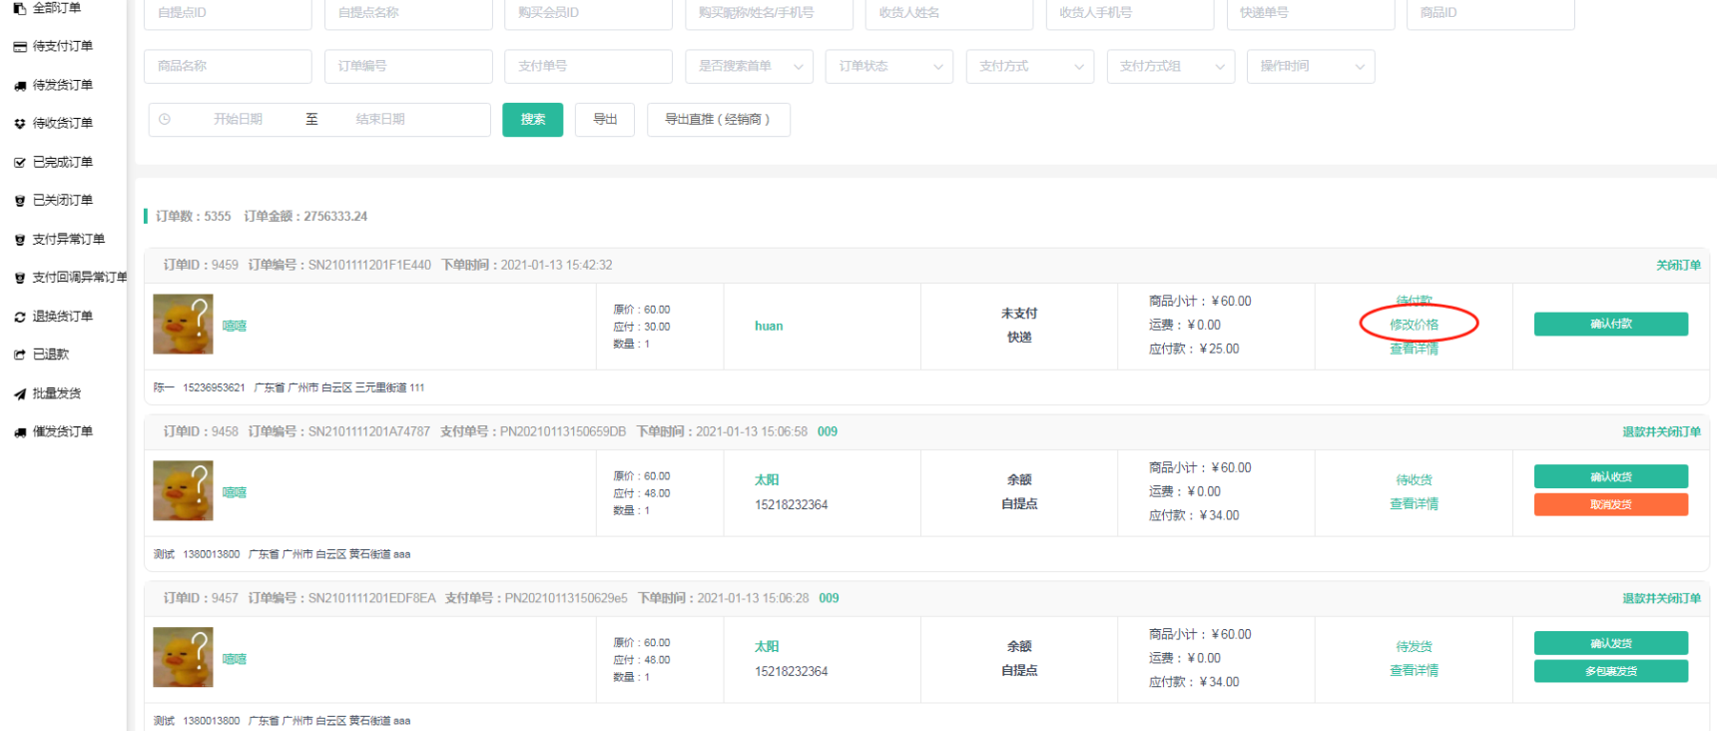
Task: Go to 催发货订单 in sidebar
Action: point(62,432)
